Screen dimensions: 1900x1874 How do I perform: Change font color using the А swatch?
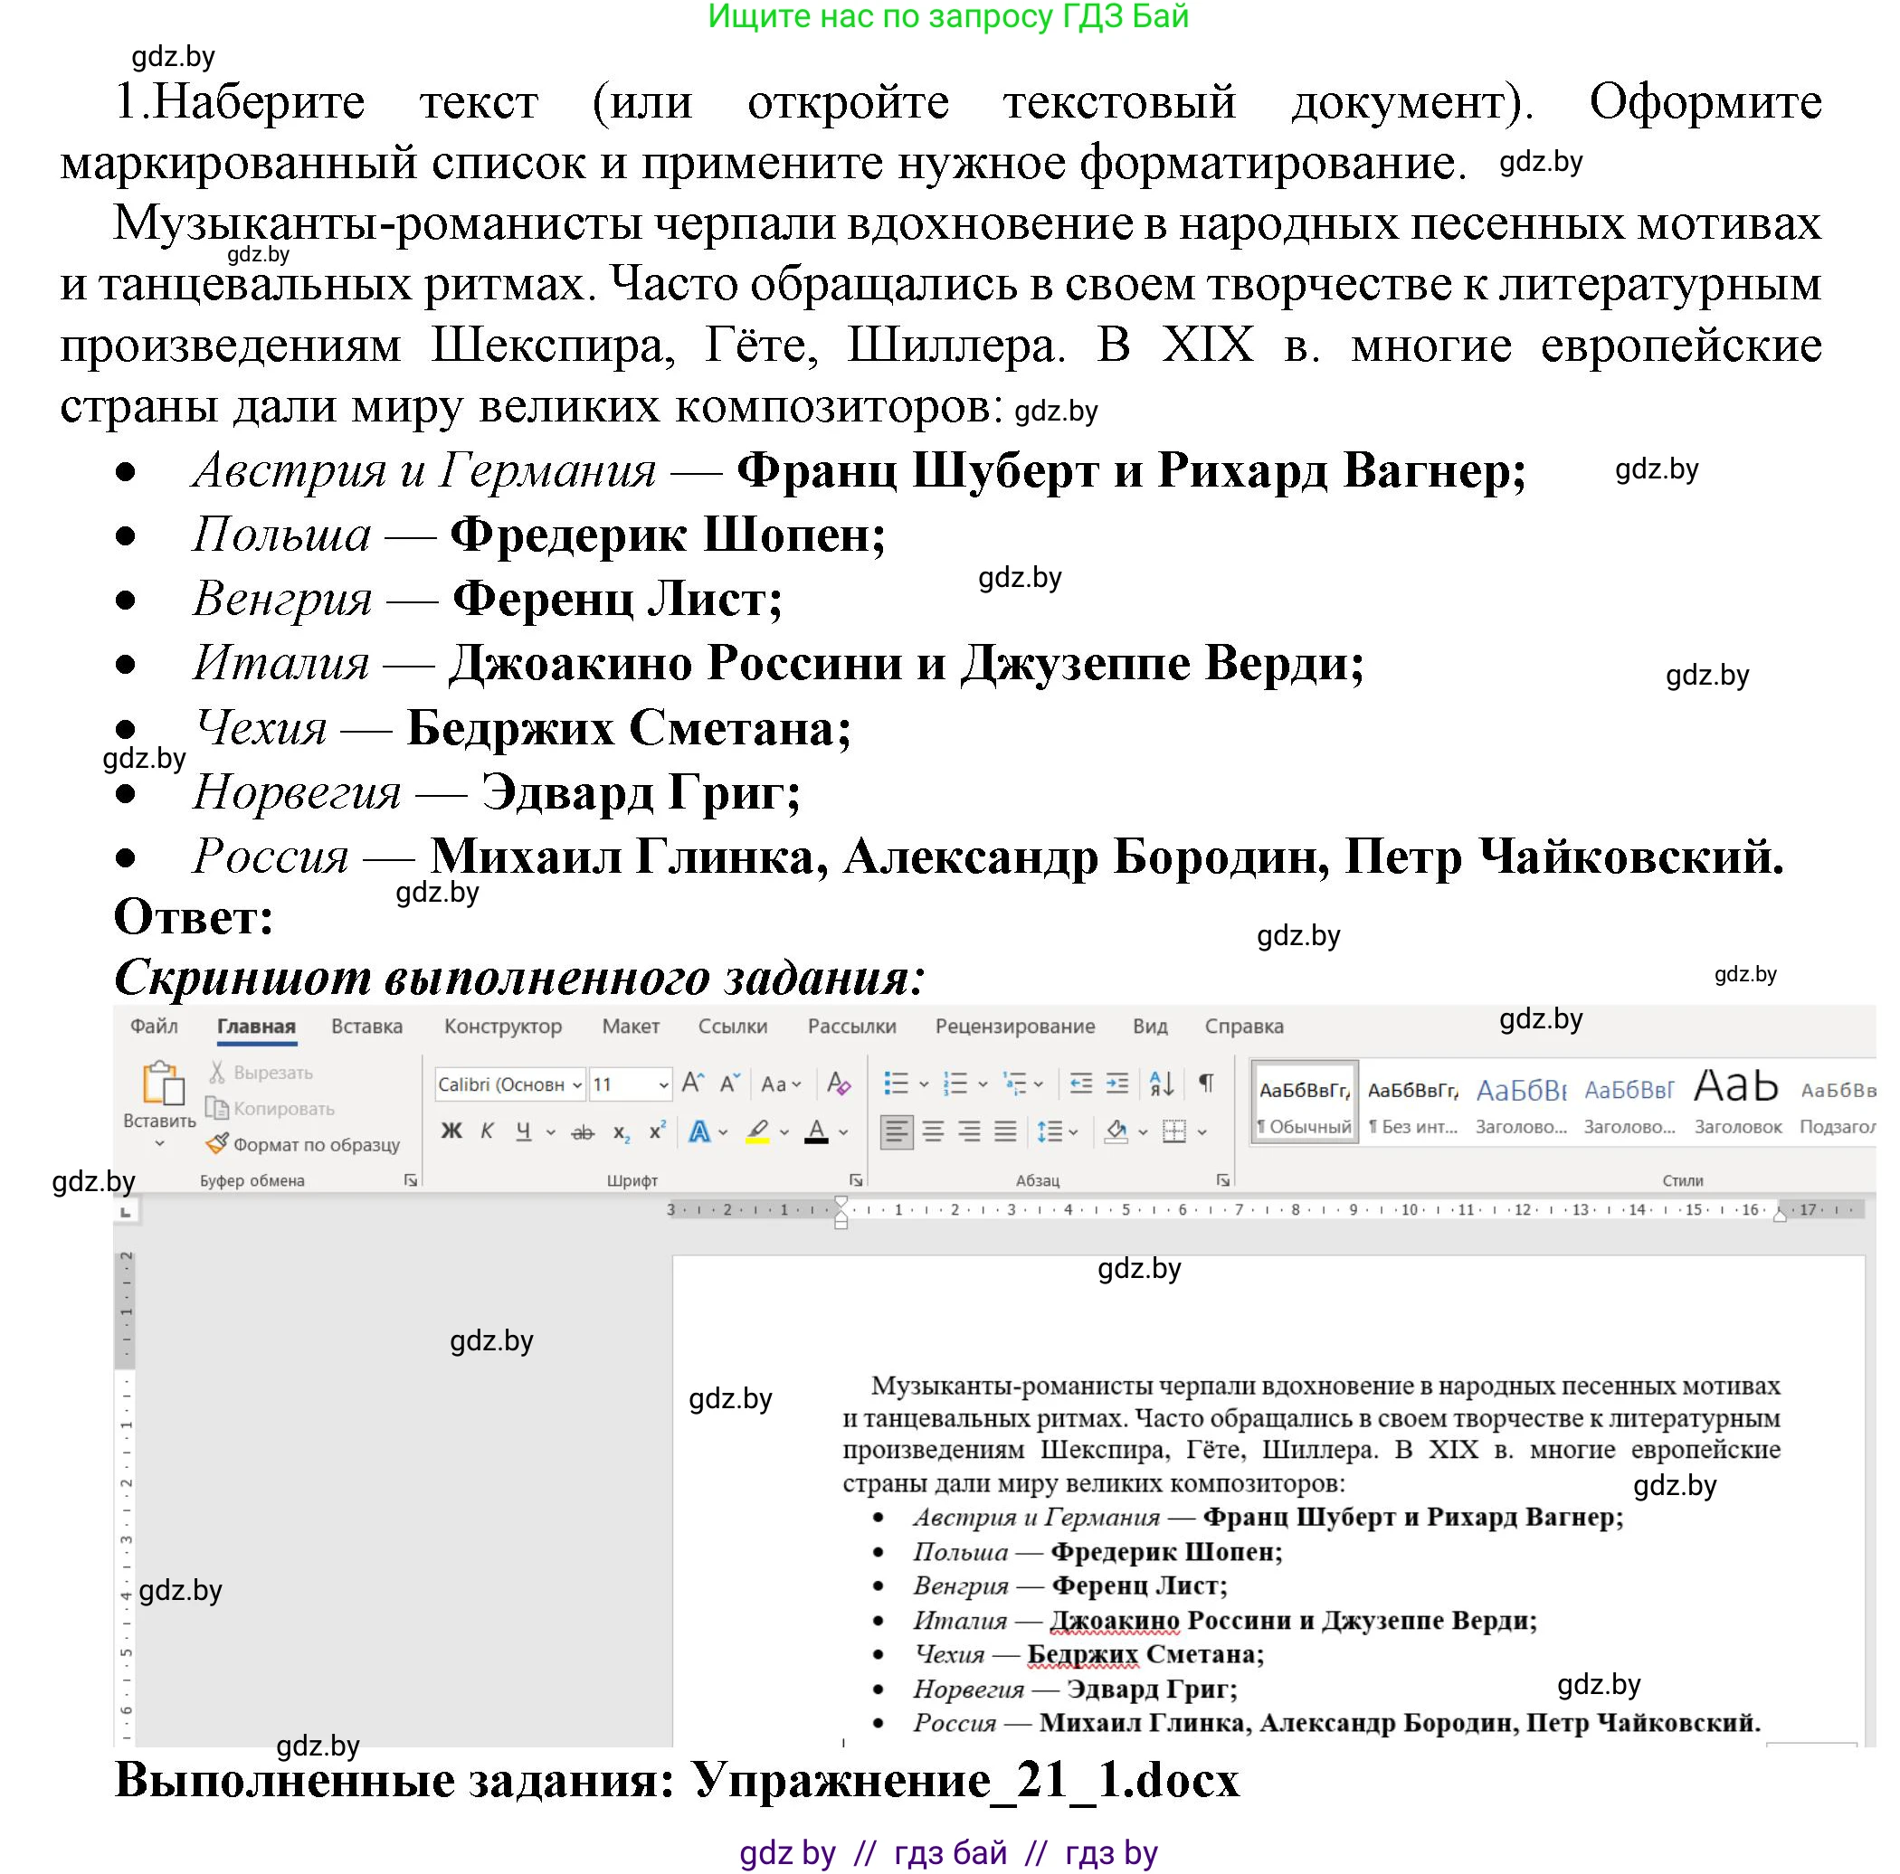click(x=818, y=1131)
